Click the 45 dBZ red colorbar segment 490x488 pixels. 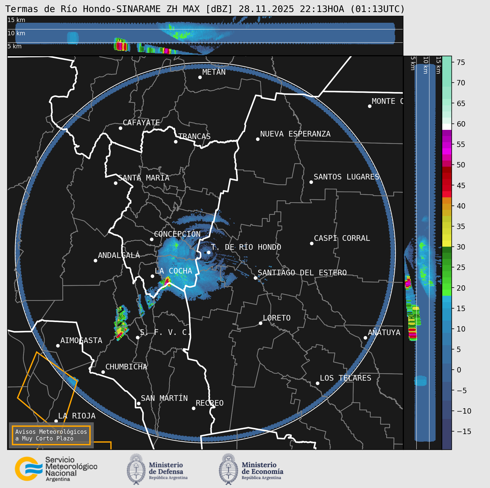[x=447, y=188]
